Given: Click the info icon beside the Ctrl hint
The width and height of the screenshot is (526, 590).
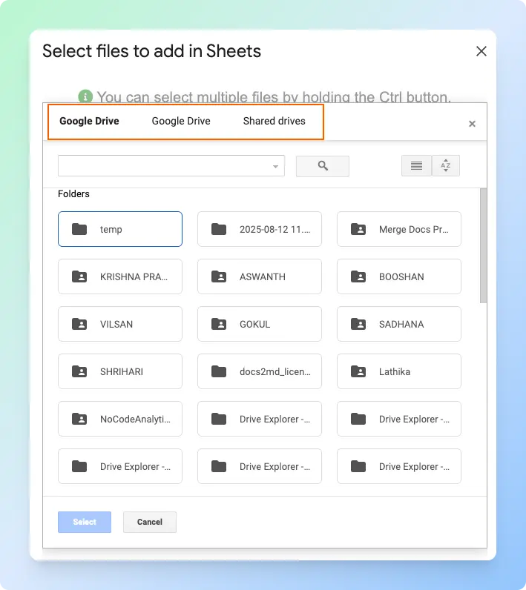Looking at the screenshot, I should point(86,96).
